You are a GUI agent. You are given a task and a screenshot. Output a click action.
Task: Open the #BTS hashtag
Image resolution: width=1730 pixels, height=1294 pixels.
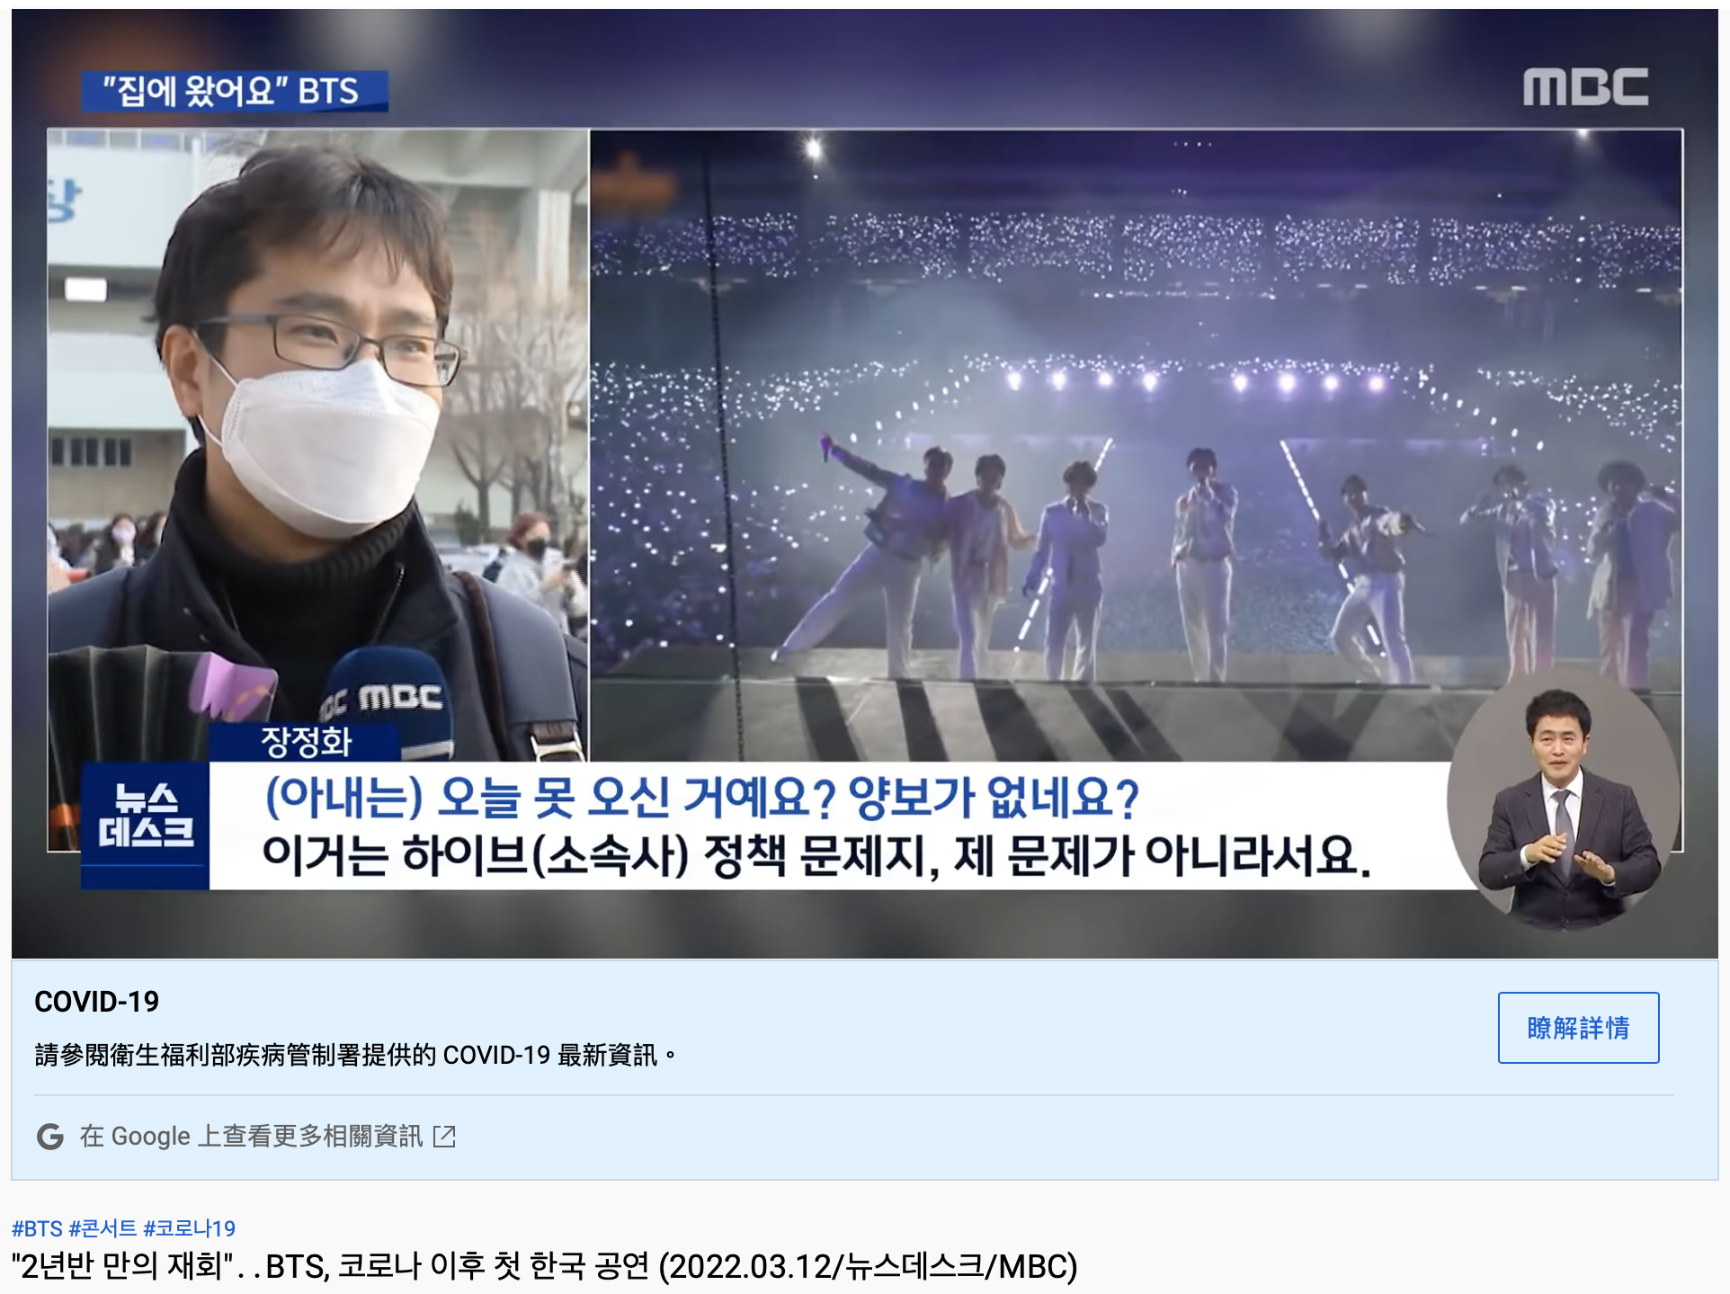(x=37, y=1228)
